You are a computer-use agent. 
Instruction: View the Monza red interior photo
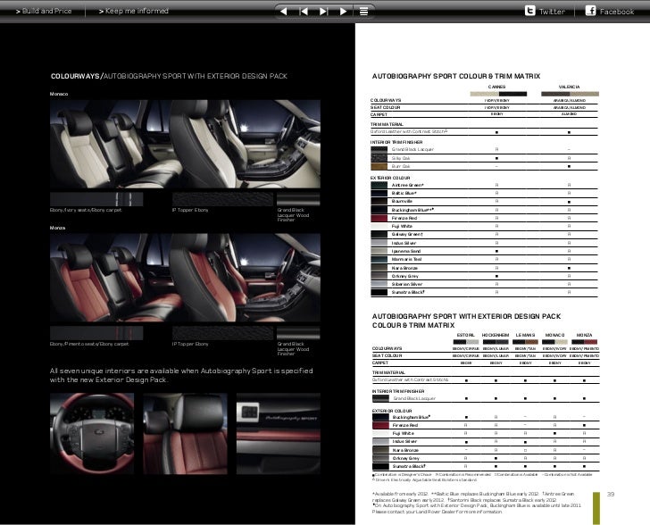click(185, 278)
